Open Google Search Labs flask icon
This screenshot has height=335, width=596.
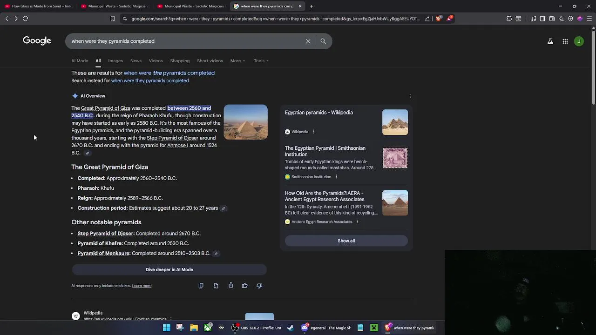click(x=550, y=41)
